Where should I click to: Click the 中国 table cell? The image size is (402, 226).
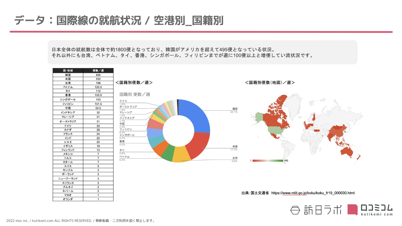(68, 108)
